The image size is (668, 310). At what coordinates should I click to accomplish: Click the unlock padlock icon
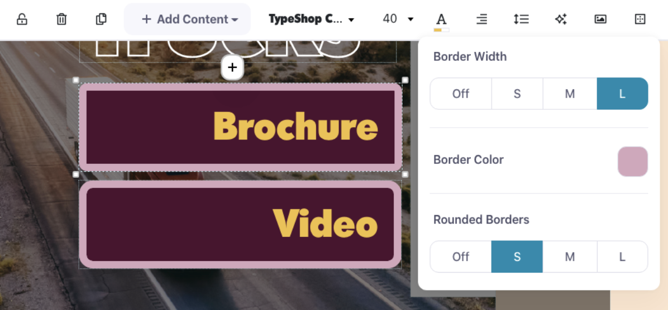pyautogui.click(x=22, y=19)
